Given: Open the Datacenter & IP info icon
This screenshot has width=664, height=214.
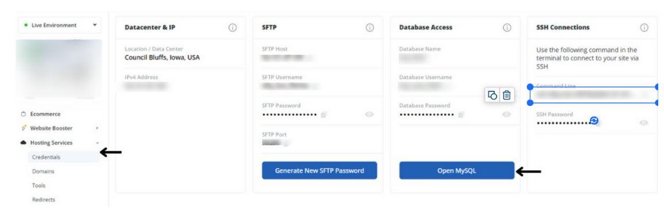Looking at the screenshot, I should (233, 28).
